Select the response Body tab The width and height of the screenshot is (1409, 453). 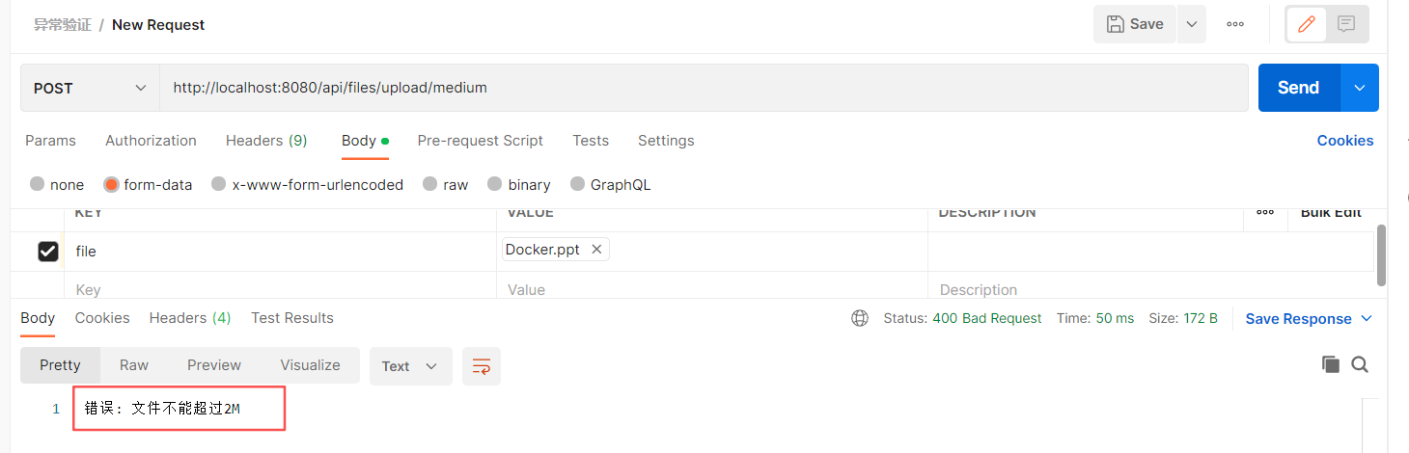38,318
